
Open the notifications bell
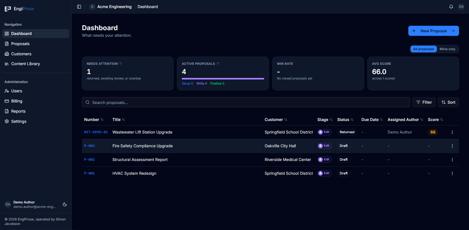(451, 7)
